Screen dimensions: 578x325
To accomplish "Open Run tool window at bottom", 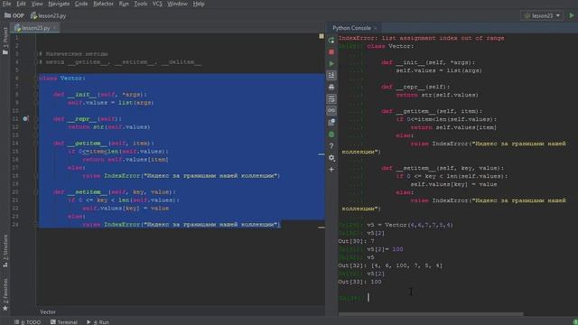I will point(98,322).
